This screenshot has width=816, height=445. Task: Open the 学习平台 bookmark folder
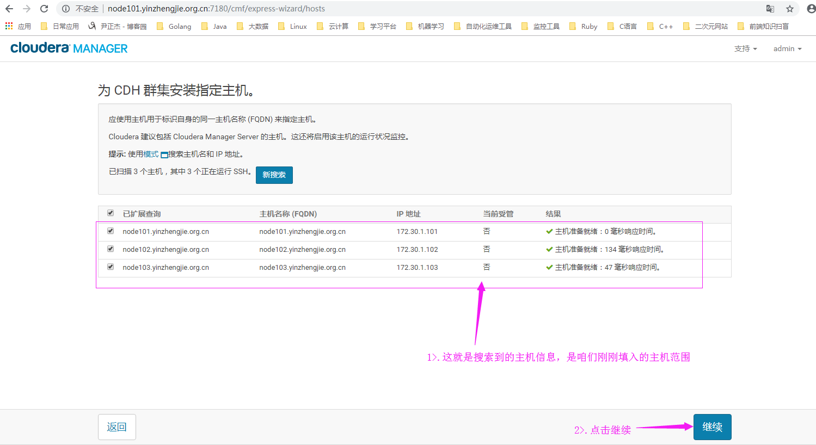[377, 26]
